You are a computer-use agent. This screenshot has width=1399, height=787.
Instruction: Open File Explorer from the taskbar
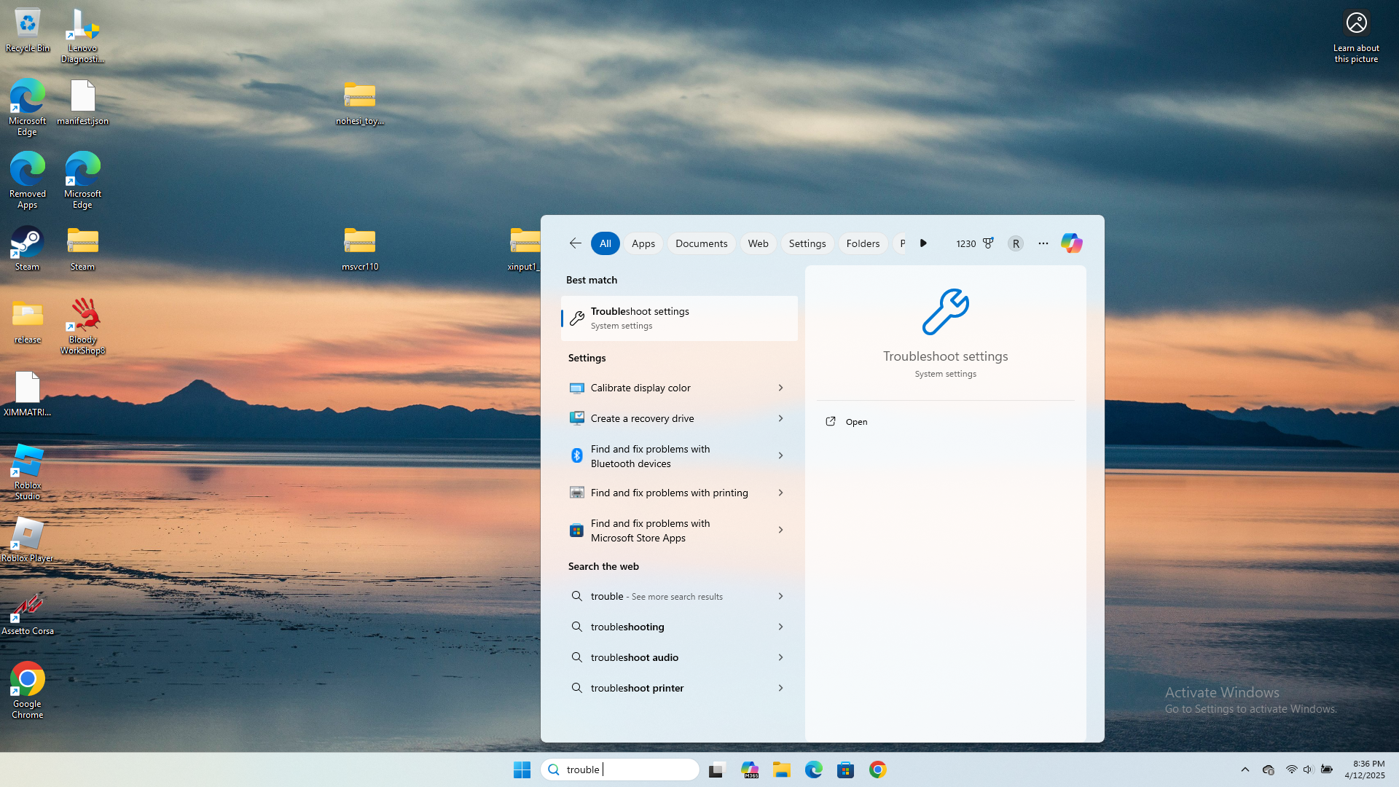coord(782,770)
